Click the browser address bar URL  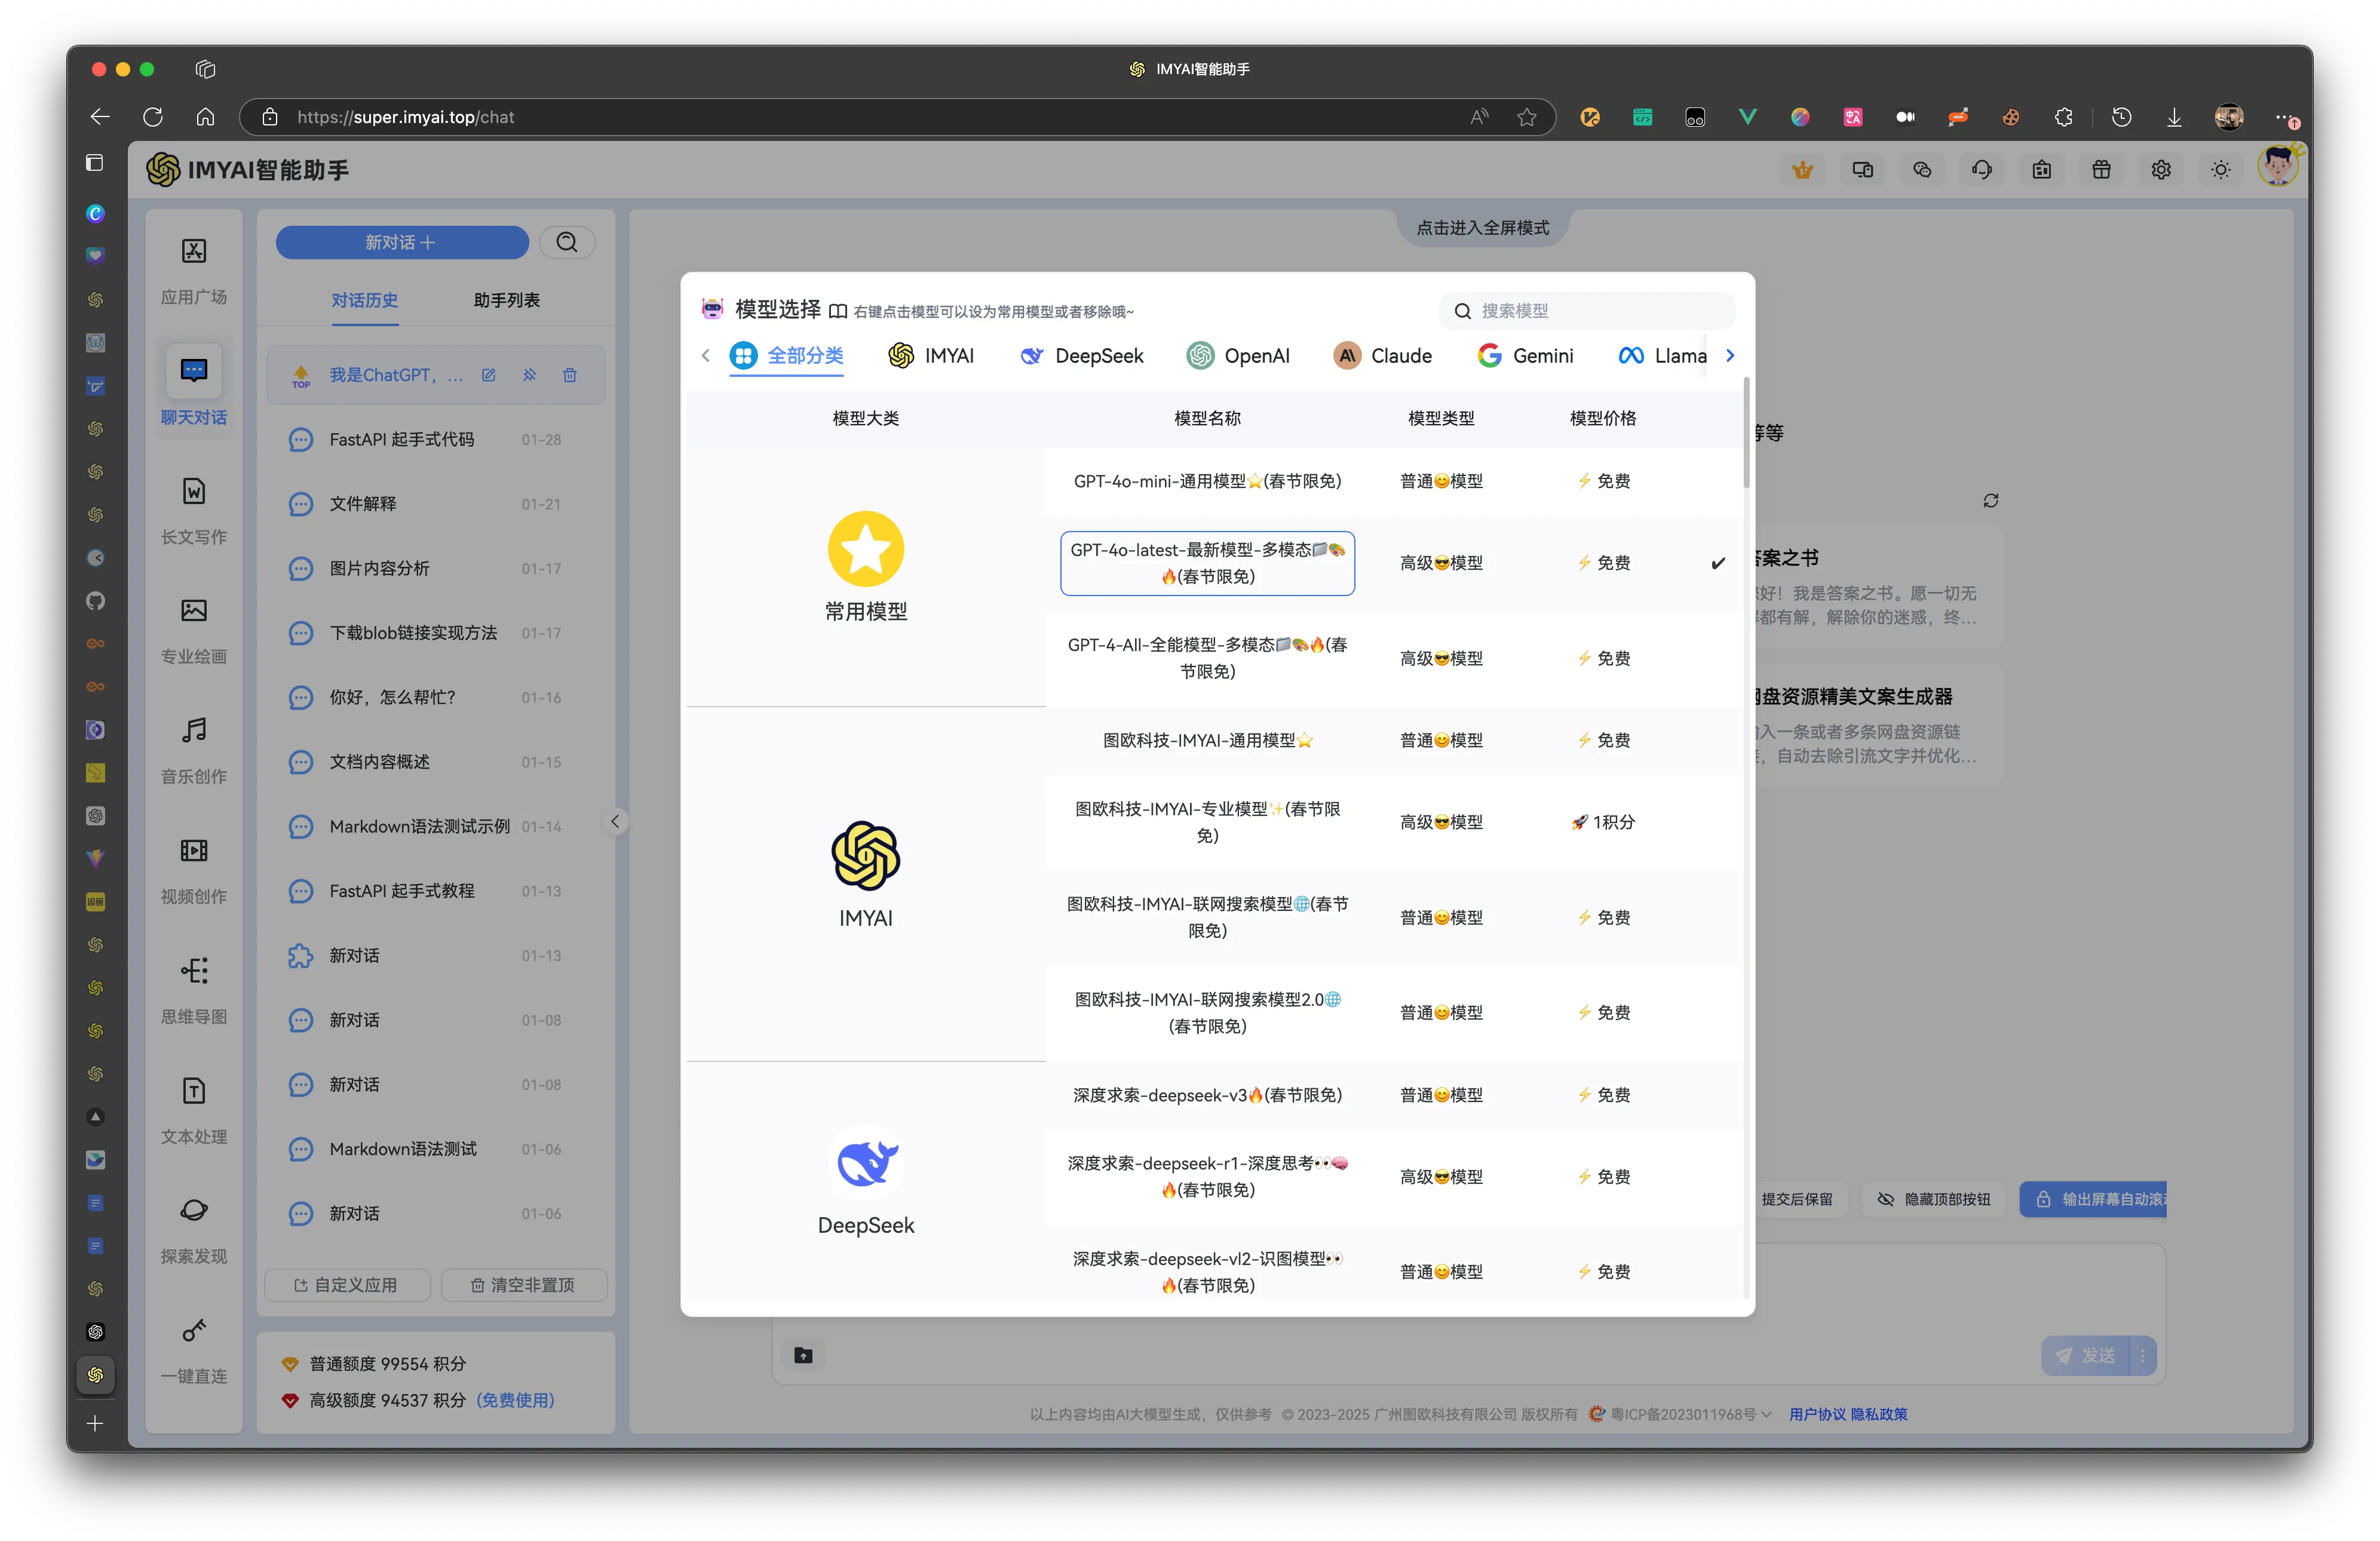[x=406, y=117]
